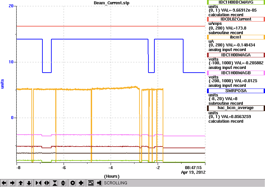This screenshot has width=265, height=187.
Task: Click the vertical hourglass zoom-in Y icon
Action: click(x=55, y=183)
